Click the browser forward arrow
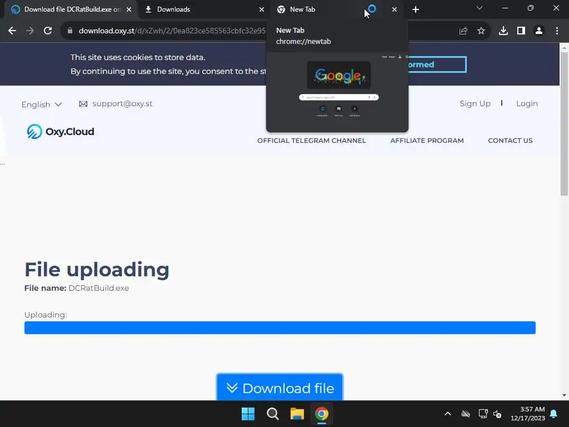 coord(30,31)
